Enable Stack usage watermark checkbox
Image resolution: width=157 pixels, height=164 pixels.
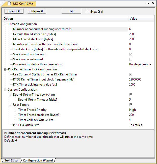[x=131, y=59]
